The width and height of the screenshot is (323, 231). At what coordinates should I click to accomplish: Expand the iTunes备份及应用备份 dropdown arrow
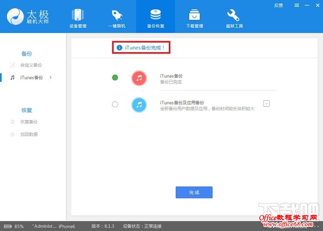[266, 103]
